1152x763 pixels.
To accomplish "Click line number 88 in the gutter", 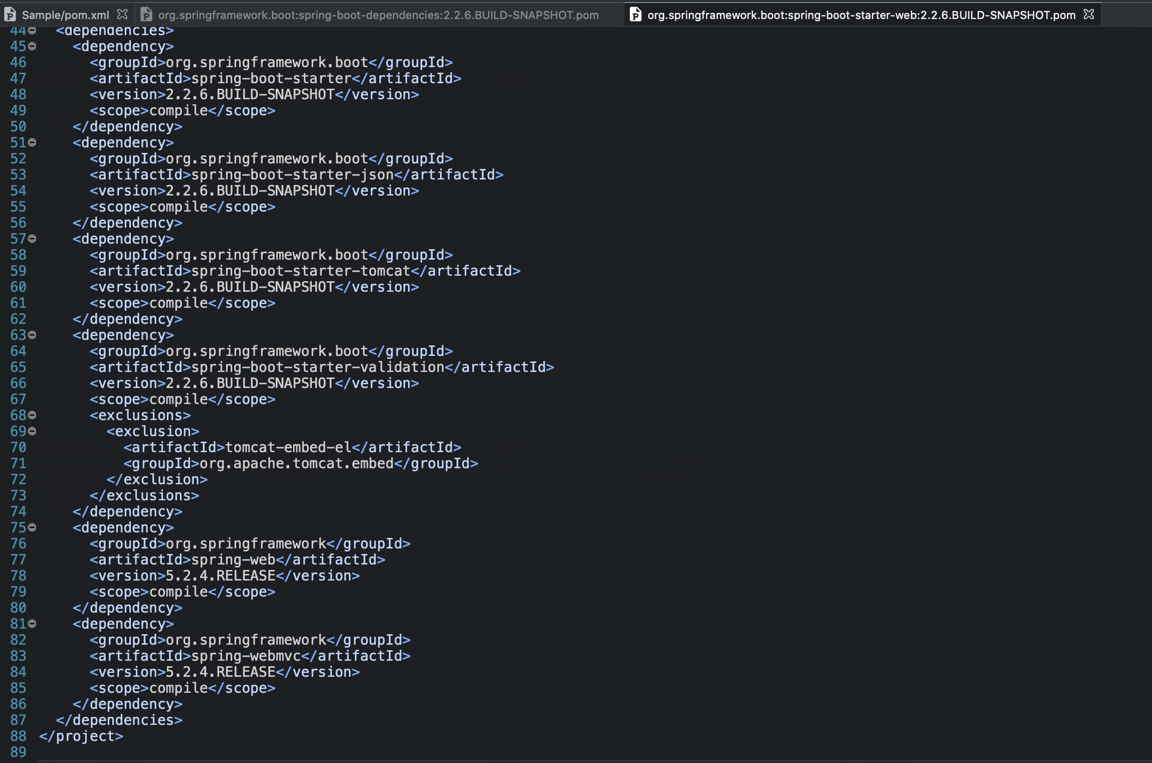I will [18, 736].
